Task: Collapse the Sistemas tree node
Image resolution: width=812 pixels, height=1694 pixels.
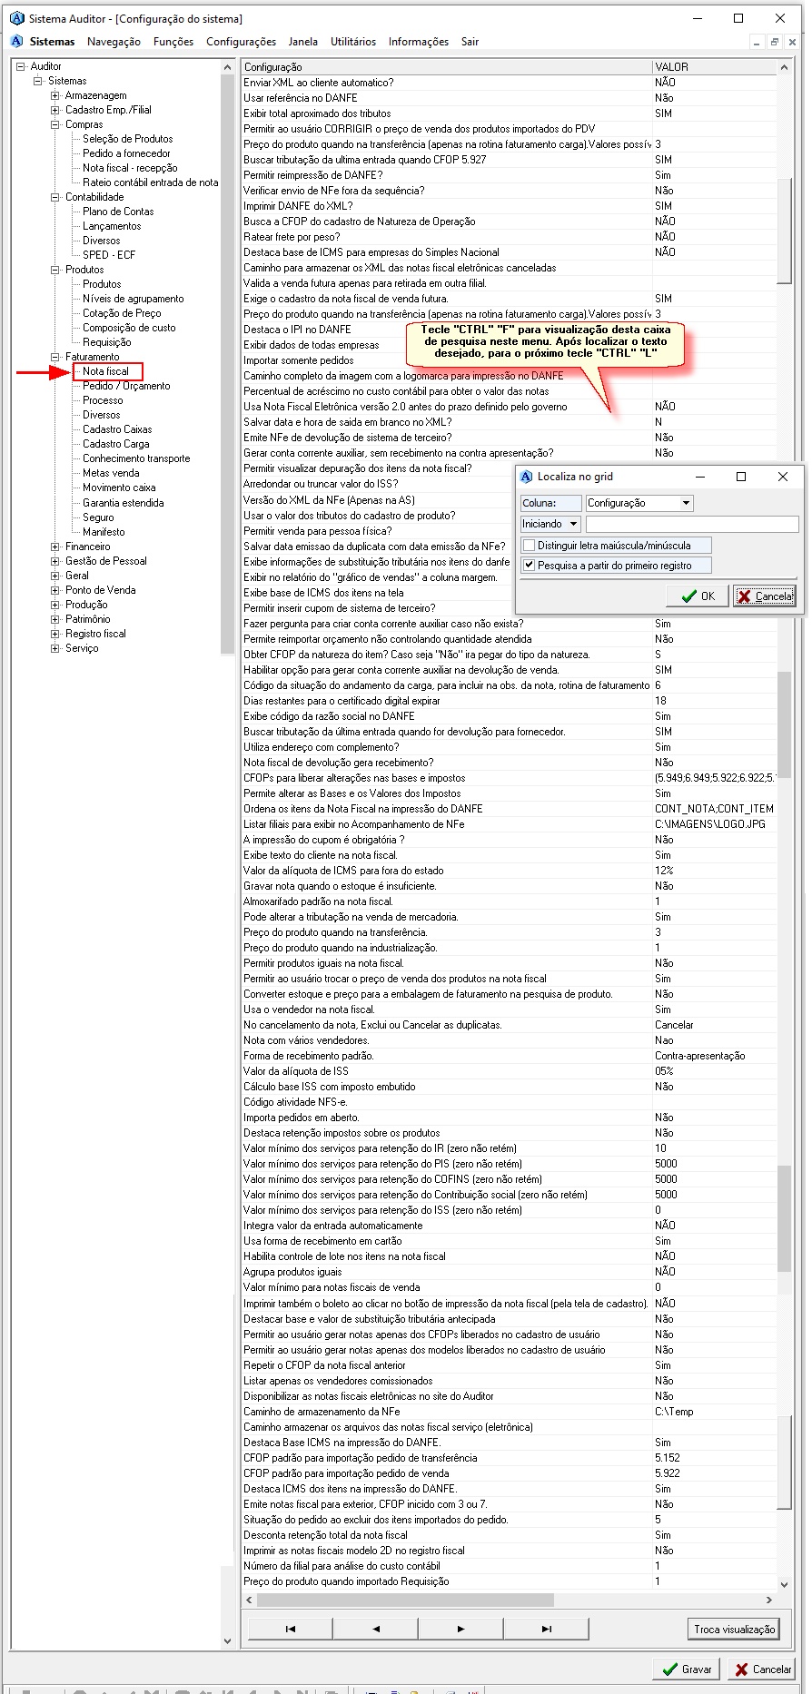Action: click(x=38, y=81)
